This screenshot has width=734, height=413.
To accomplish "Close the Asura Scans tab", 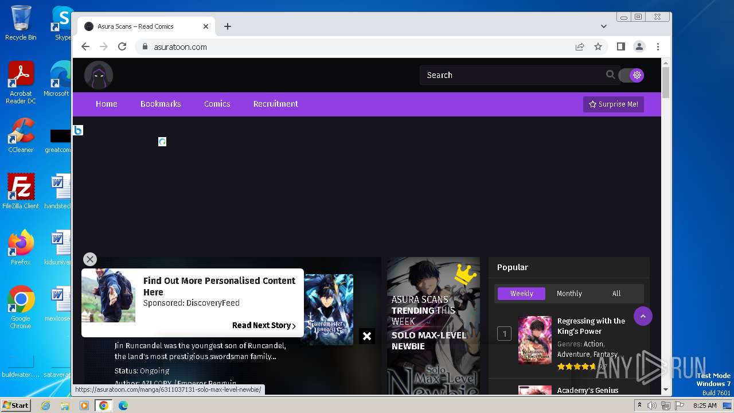I will point(206,26).
